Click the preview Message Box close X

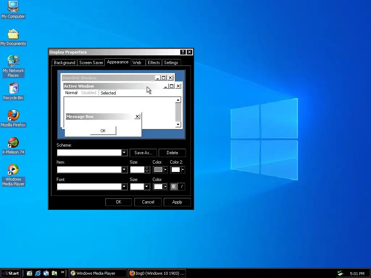click(x=137, y=117)
